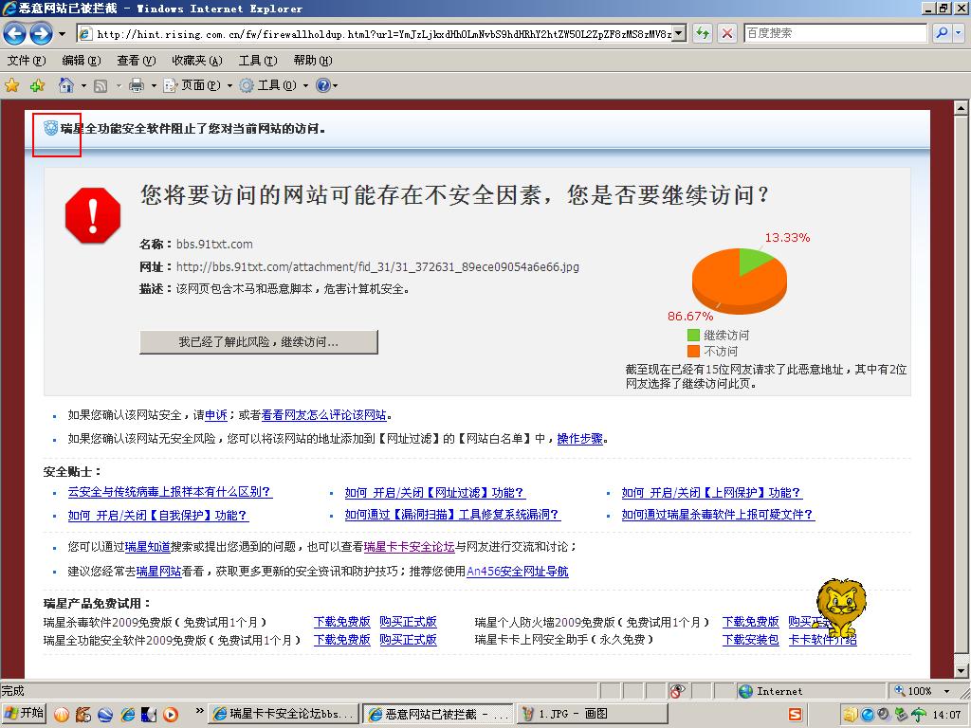Click the 瑞星网站 link
This screenshot has height=728, width=971.
pos(158,572)
